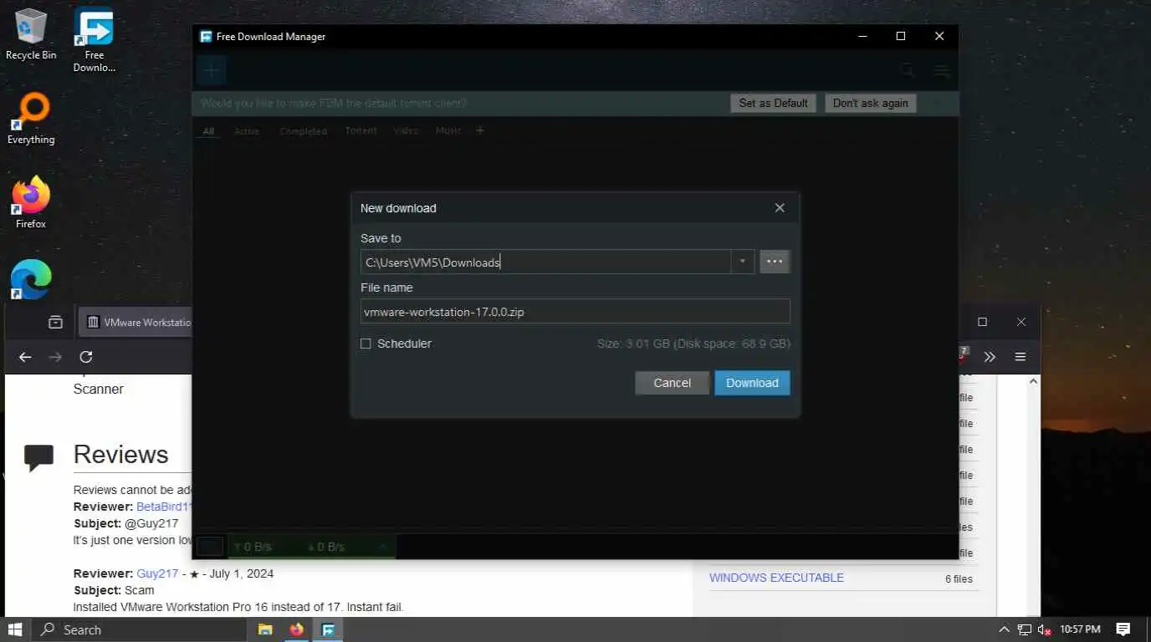
Task: Switch to the Completed tab in FDM
Action: [303, 131]
